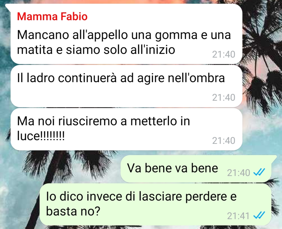Image resolution: width=282 pixels, height=229 pixels.
Task: Click the 21:40 timestamp on "Va bene va bene"
Action: tap(238, 173)
